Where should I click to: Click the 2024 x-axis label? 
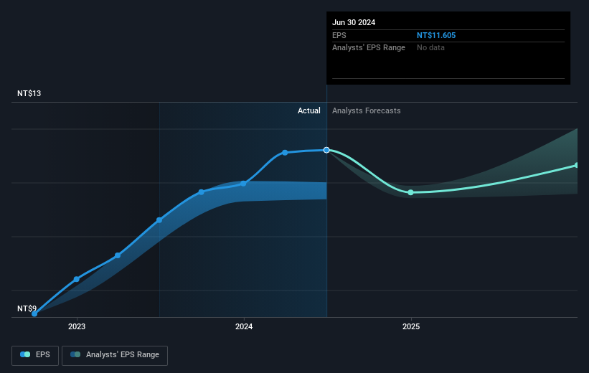(x=244, y=326)
